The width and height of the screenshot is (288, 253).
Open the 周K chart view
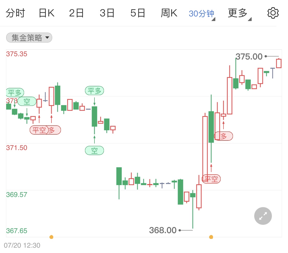(169, 13)
